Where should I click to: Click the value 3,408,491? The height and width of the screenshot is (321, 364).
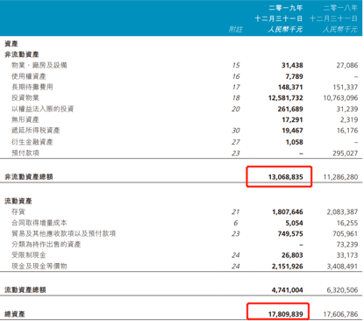pyautogui.click(x=342, y=267)
